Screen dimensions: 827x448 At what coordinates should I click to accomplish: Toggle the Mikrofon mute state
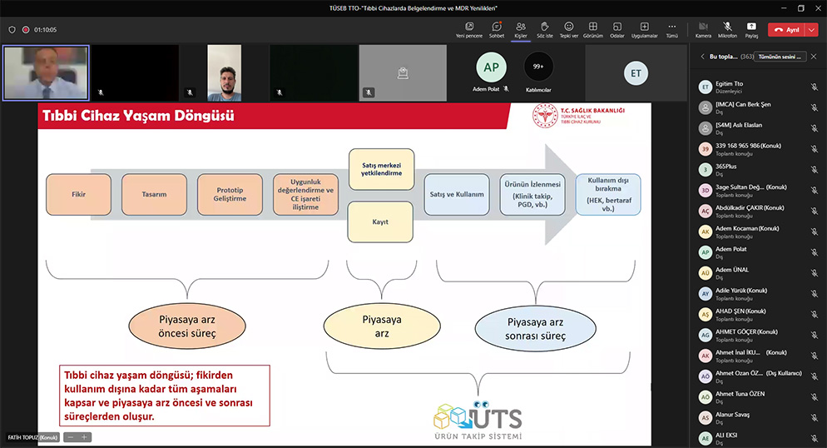[x=727, y=30]
